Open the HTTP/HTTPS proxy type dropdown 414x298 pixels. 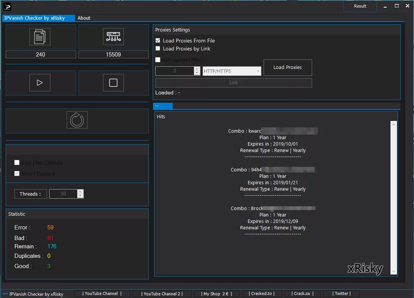(232, 71)
